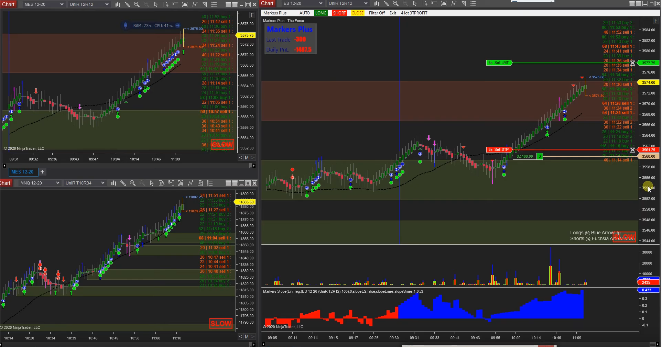Screen dimensions: 662x347
Task: Open the MNQ 12-20 instrument dropdown
Action: 40,183
